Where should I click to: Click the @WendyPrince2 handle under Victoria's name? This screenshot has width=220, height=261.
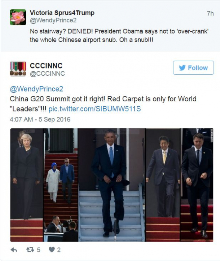[x=53, y=20]
